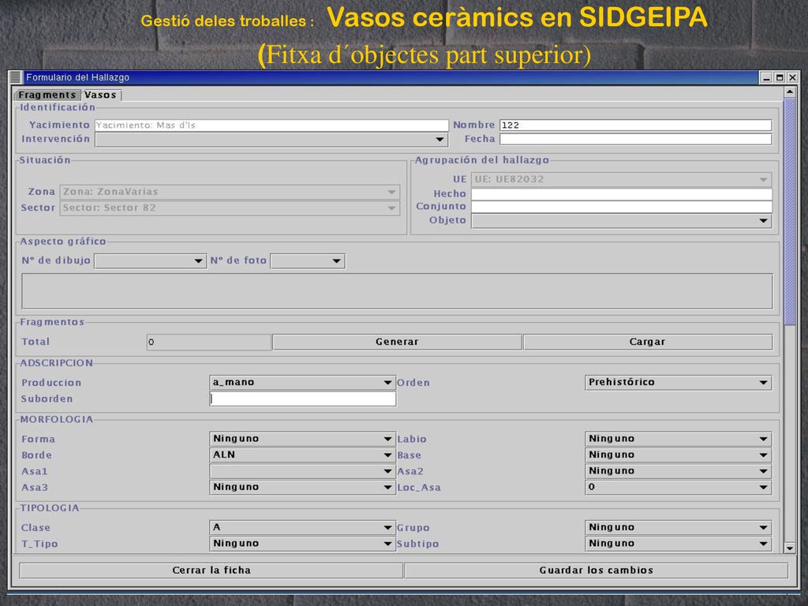Click Guardar los cambios button
Viewport: 808px width, 606px height.
click(597, 570)
